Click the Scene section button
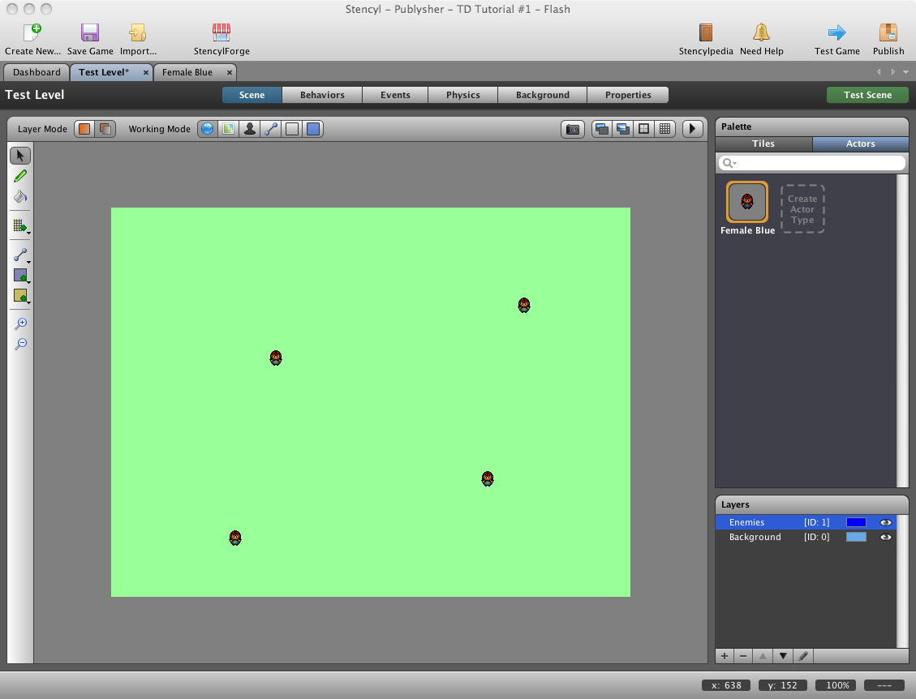Image resolution: width=916 pixels, height=699 pixels. [252, 95]
